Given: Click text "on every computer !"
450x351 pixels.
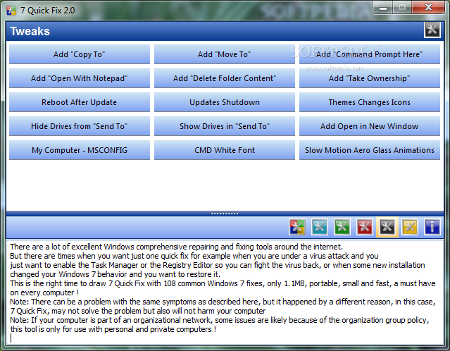Looking at the screenshot, I should 44,292.
